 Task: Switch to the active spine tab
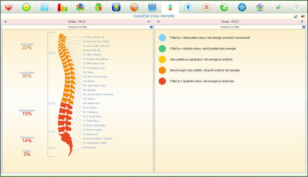click(x=170, y=7)
